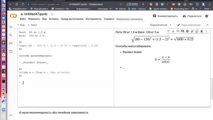Viewport: 213px width, 120px height.
Task: Open the Other bookmarks folder
Action: click(x=208, y=9)
